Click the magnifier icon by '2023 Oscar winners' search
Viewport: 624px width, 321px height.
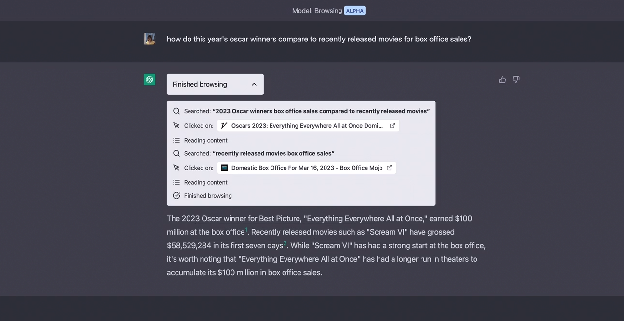[176, 111]
